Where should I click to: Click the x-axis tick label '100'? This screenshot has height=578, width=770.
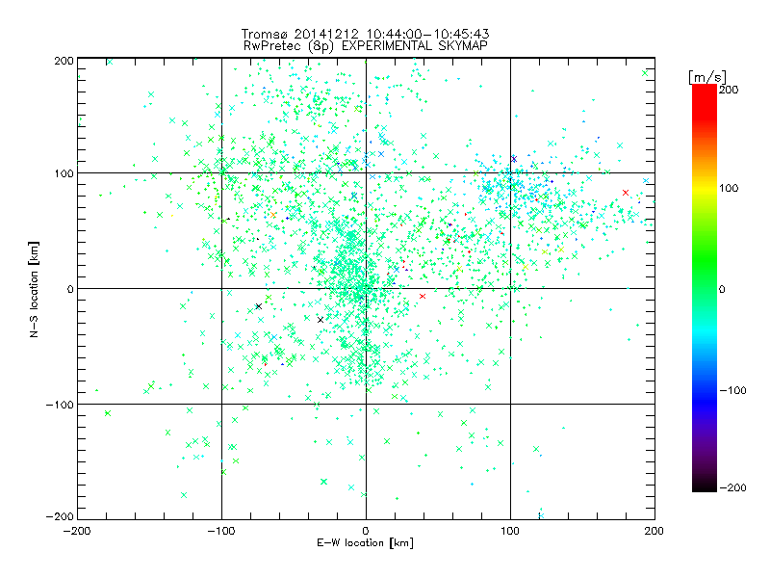tap(510, 531)
